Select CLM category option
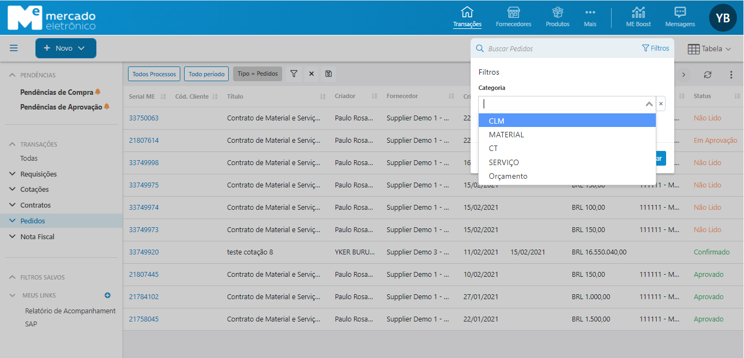This screenshot has height=358, width=744. click(567, 120)
